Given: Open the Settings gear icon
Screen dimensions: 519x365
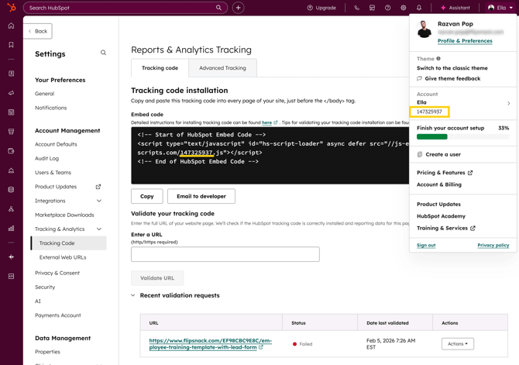Looking at the screenshot, I should (403, 8).
